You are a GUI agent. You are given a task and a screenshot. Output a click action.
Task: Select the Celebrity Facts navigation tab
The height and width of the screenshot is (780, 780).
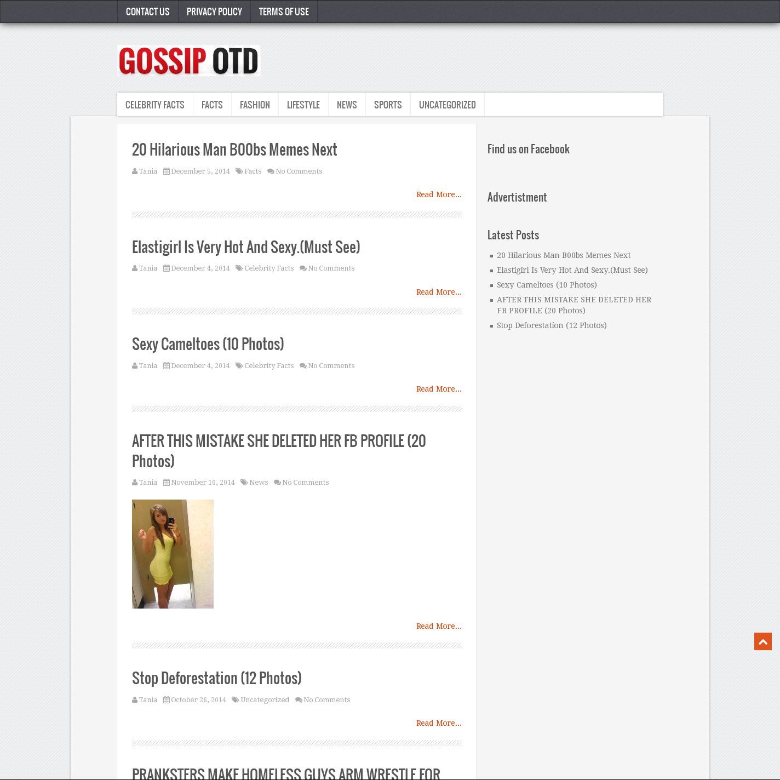point(155,105)
